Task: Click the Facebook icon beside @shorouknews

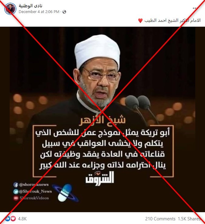Action: [16, 185]
